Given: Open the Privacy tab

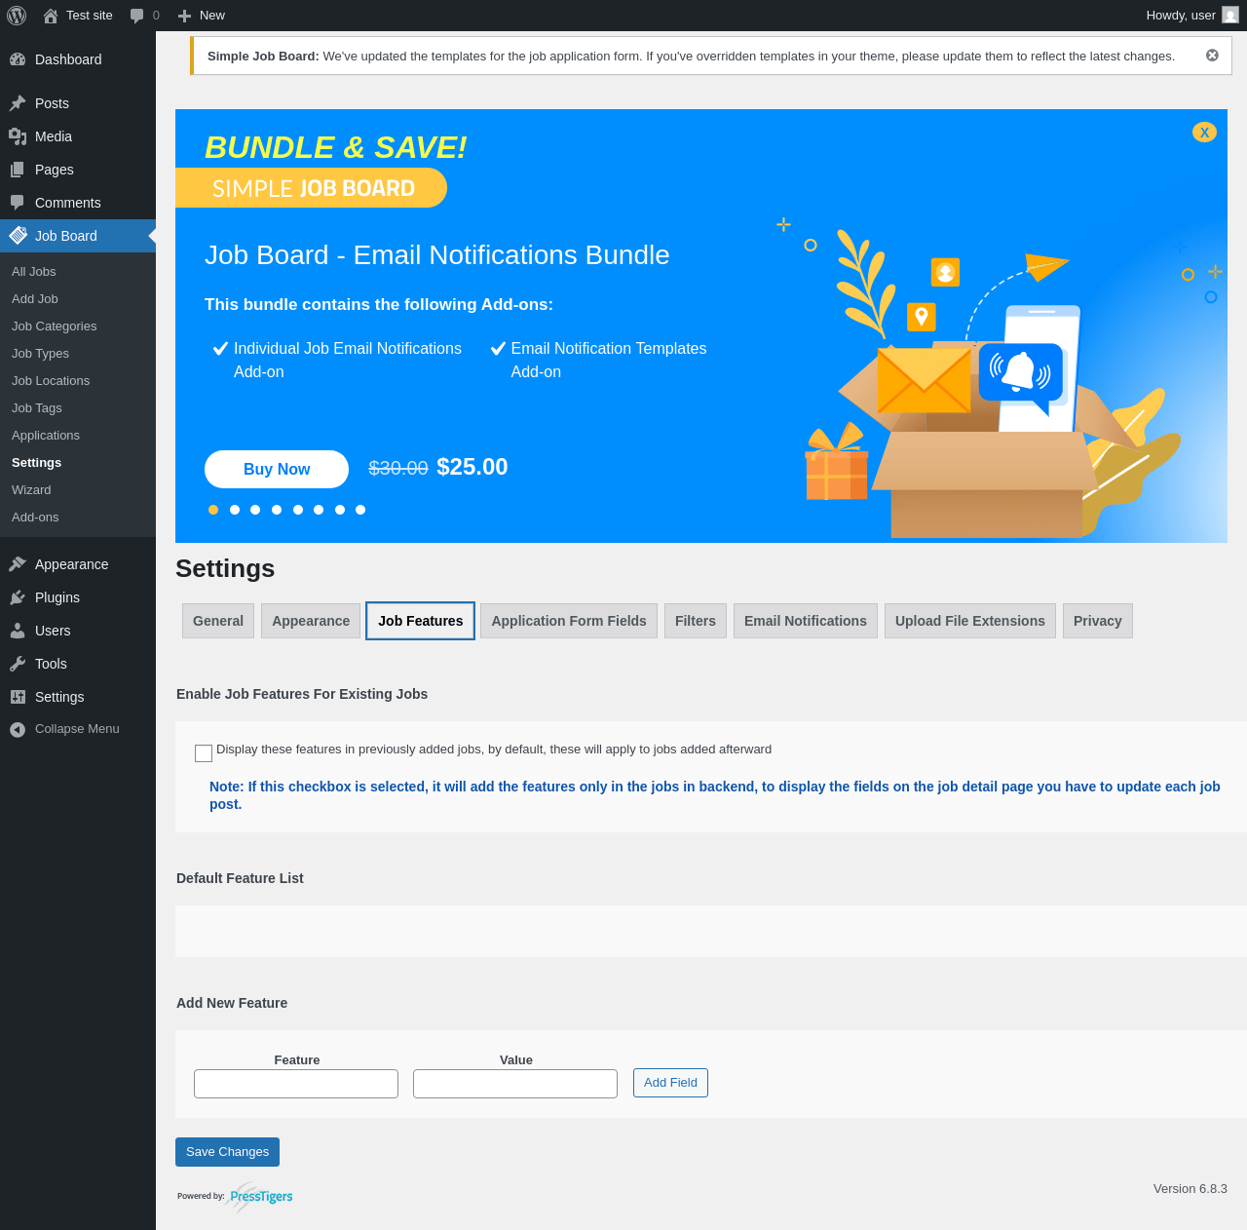Looking at the screenshot, I should 1098,621.
